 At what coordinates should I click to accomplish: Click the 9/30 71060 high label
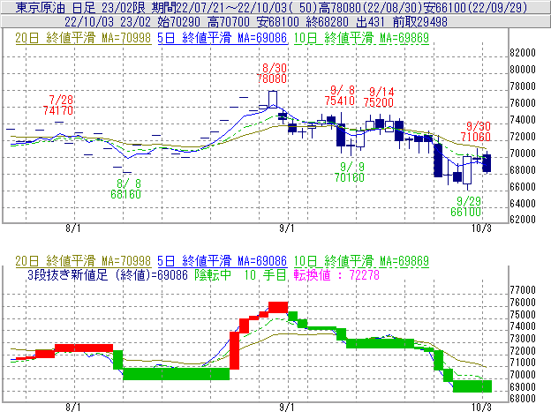[x=475, y=131]
